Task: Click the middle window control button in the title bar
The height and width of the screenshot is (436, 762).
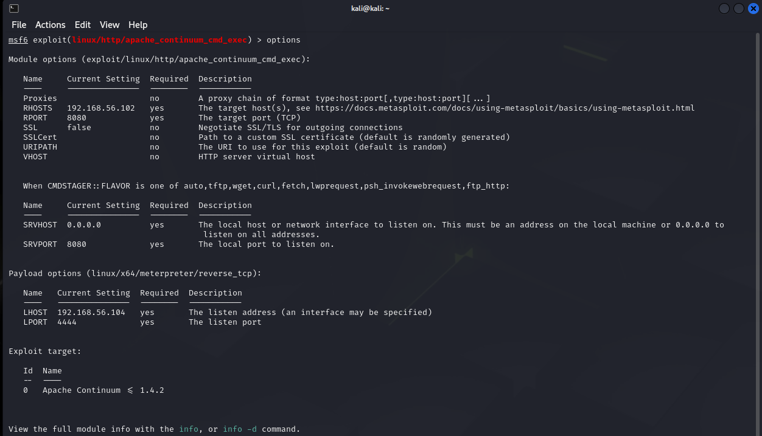Action: [739, 9]
